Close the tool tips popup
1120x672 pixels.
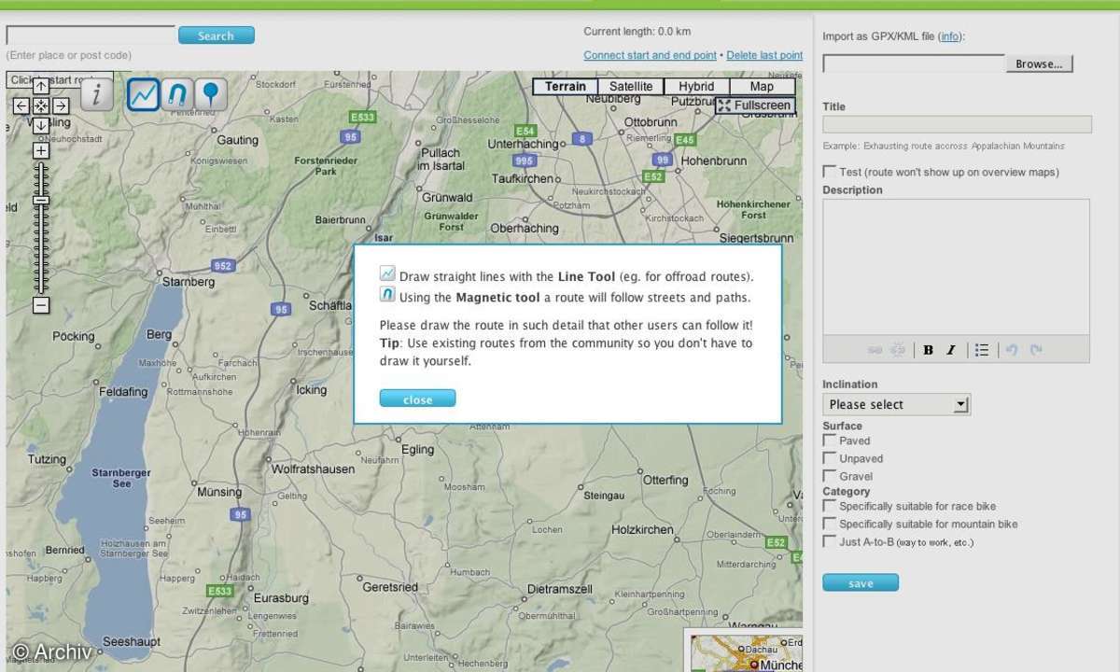pos(417,399)
